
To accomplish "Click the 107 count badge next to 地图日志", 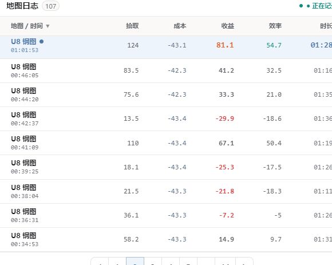I will (50, 6).
